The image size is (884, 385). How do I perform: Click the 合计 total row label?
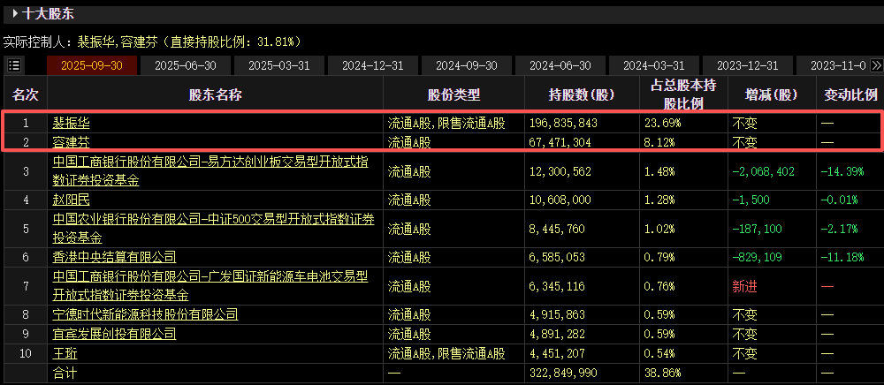[65, 373]
